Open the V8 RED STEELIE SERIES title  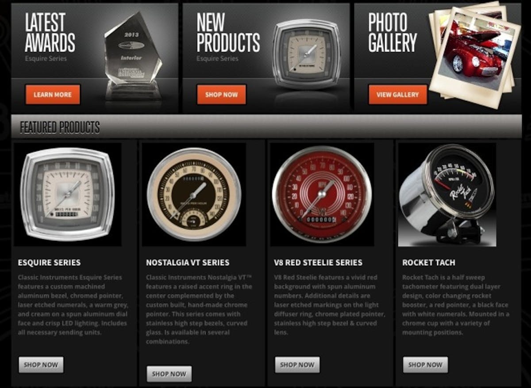[x=318, y=262]
